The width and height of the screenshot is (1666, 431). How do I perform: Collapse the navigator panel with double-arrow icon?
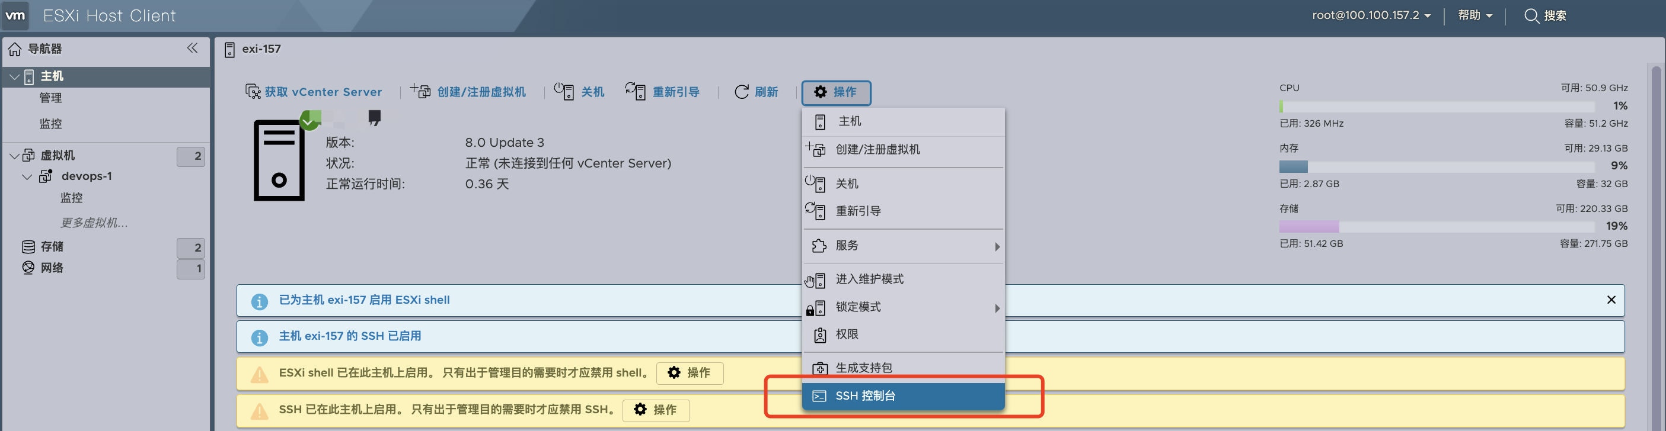coord(192,49)
